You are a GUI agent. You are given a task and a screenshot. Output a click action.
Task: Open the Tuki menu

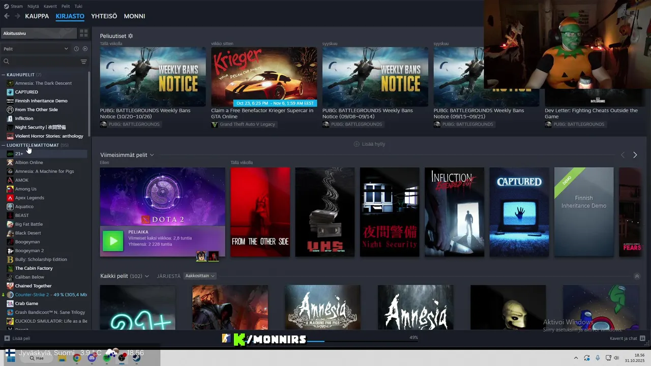point(78,6)
